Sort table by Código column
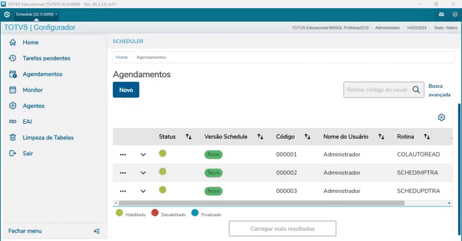 click(307, 137)
